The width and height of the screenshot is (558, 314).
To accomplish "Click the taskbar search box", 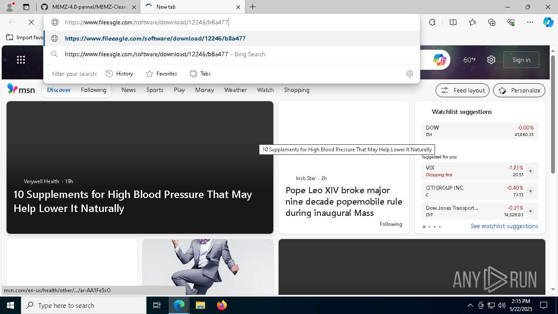I will click(84, 305).
